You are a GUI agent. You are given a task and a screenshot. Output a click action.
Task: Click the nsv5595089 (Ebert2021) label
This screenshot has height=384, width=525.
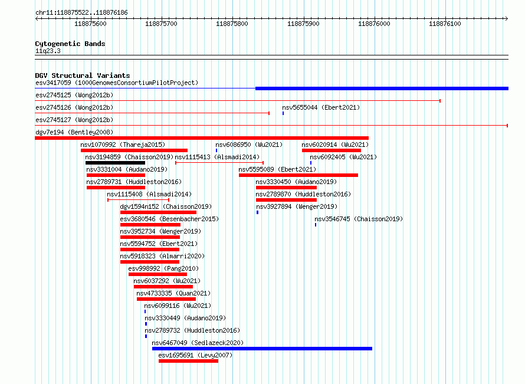(x=277, y=169)
